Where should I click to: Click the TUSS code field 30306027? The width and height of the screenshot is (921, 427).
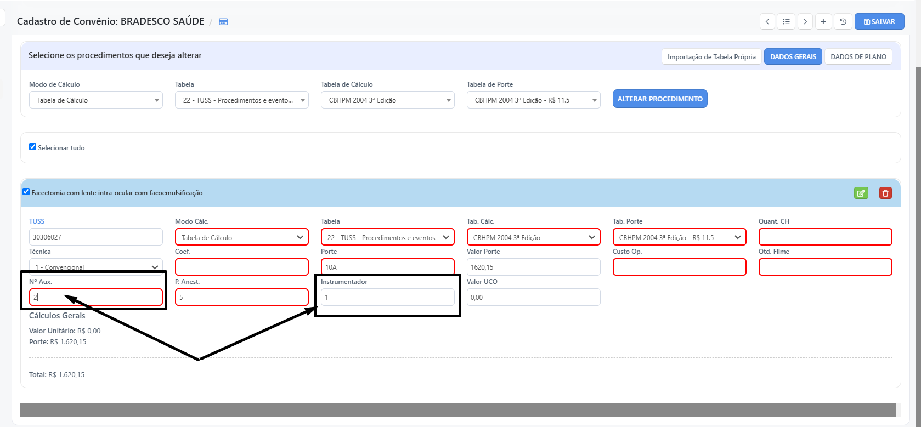pos(96,237)
